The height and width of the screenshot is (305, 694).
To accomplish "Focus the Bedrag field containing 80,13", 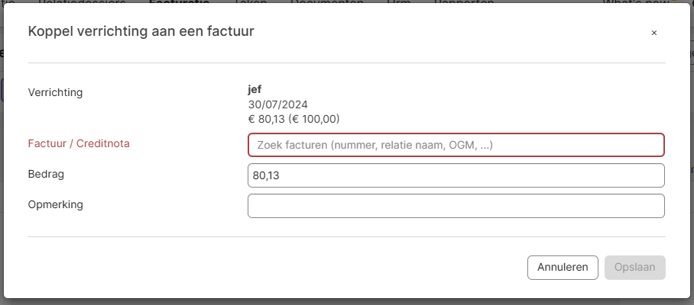I will click(x=456, y=175).
